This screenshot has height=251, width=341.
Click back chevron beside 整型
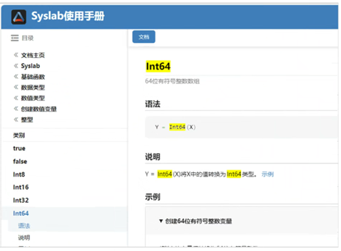(x=16, y=119)
